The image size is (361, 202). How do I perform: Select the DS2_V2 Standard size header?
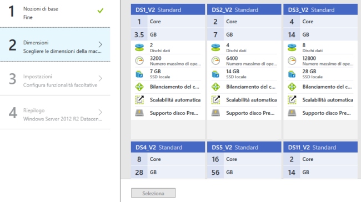pos(244,9)
